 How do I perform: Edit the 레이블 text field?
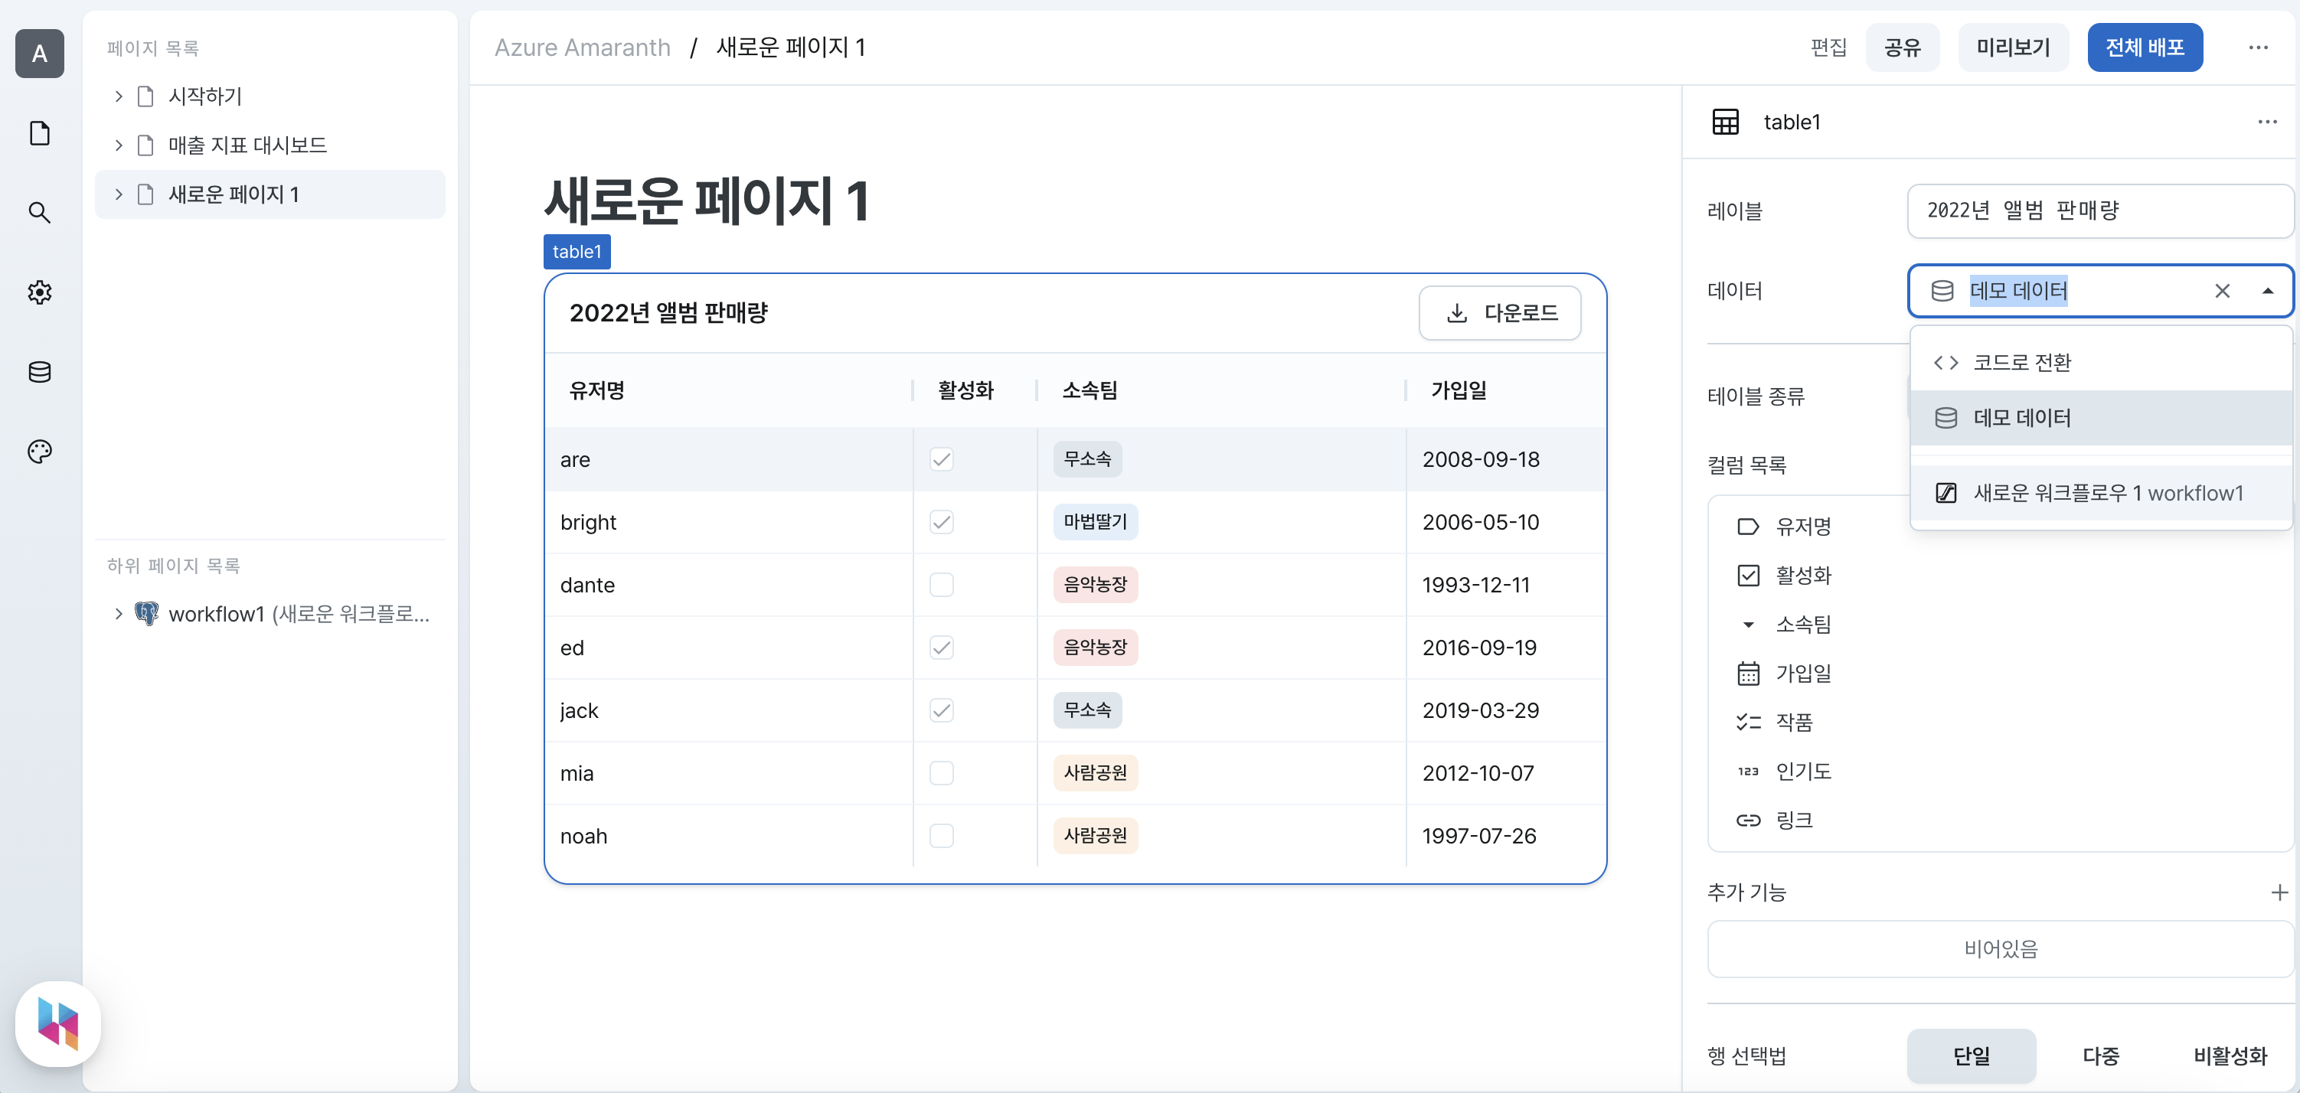tap(2099, 210)
